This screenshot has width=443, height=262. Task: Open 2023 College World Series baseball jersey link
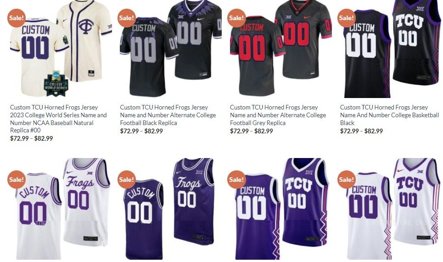click(x=58, y=119)
